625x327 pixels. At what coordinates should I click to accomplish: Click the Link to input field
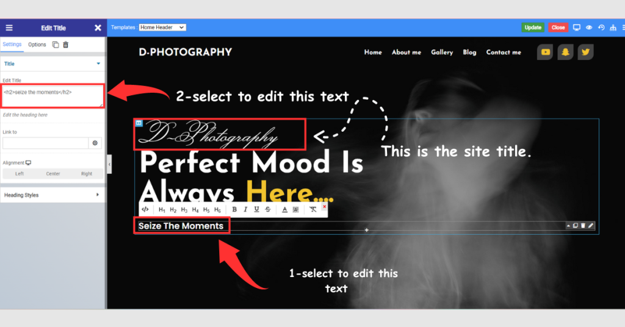click(x=45, y=143)
